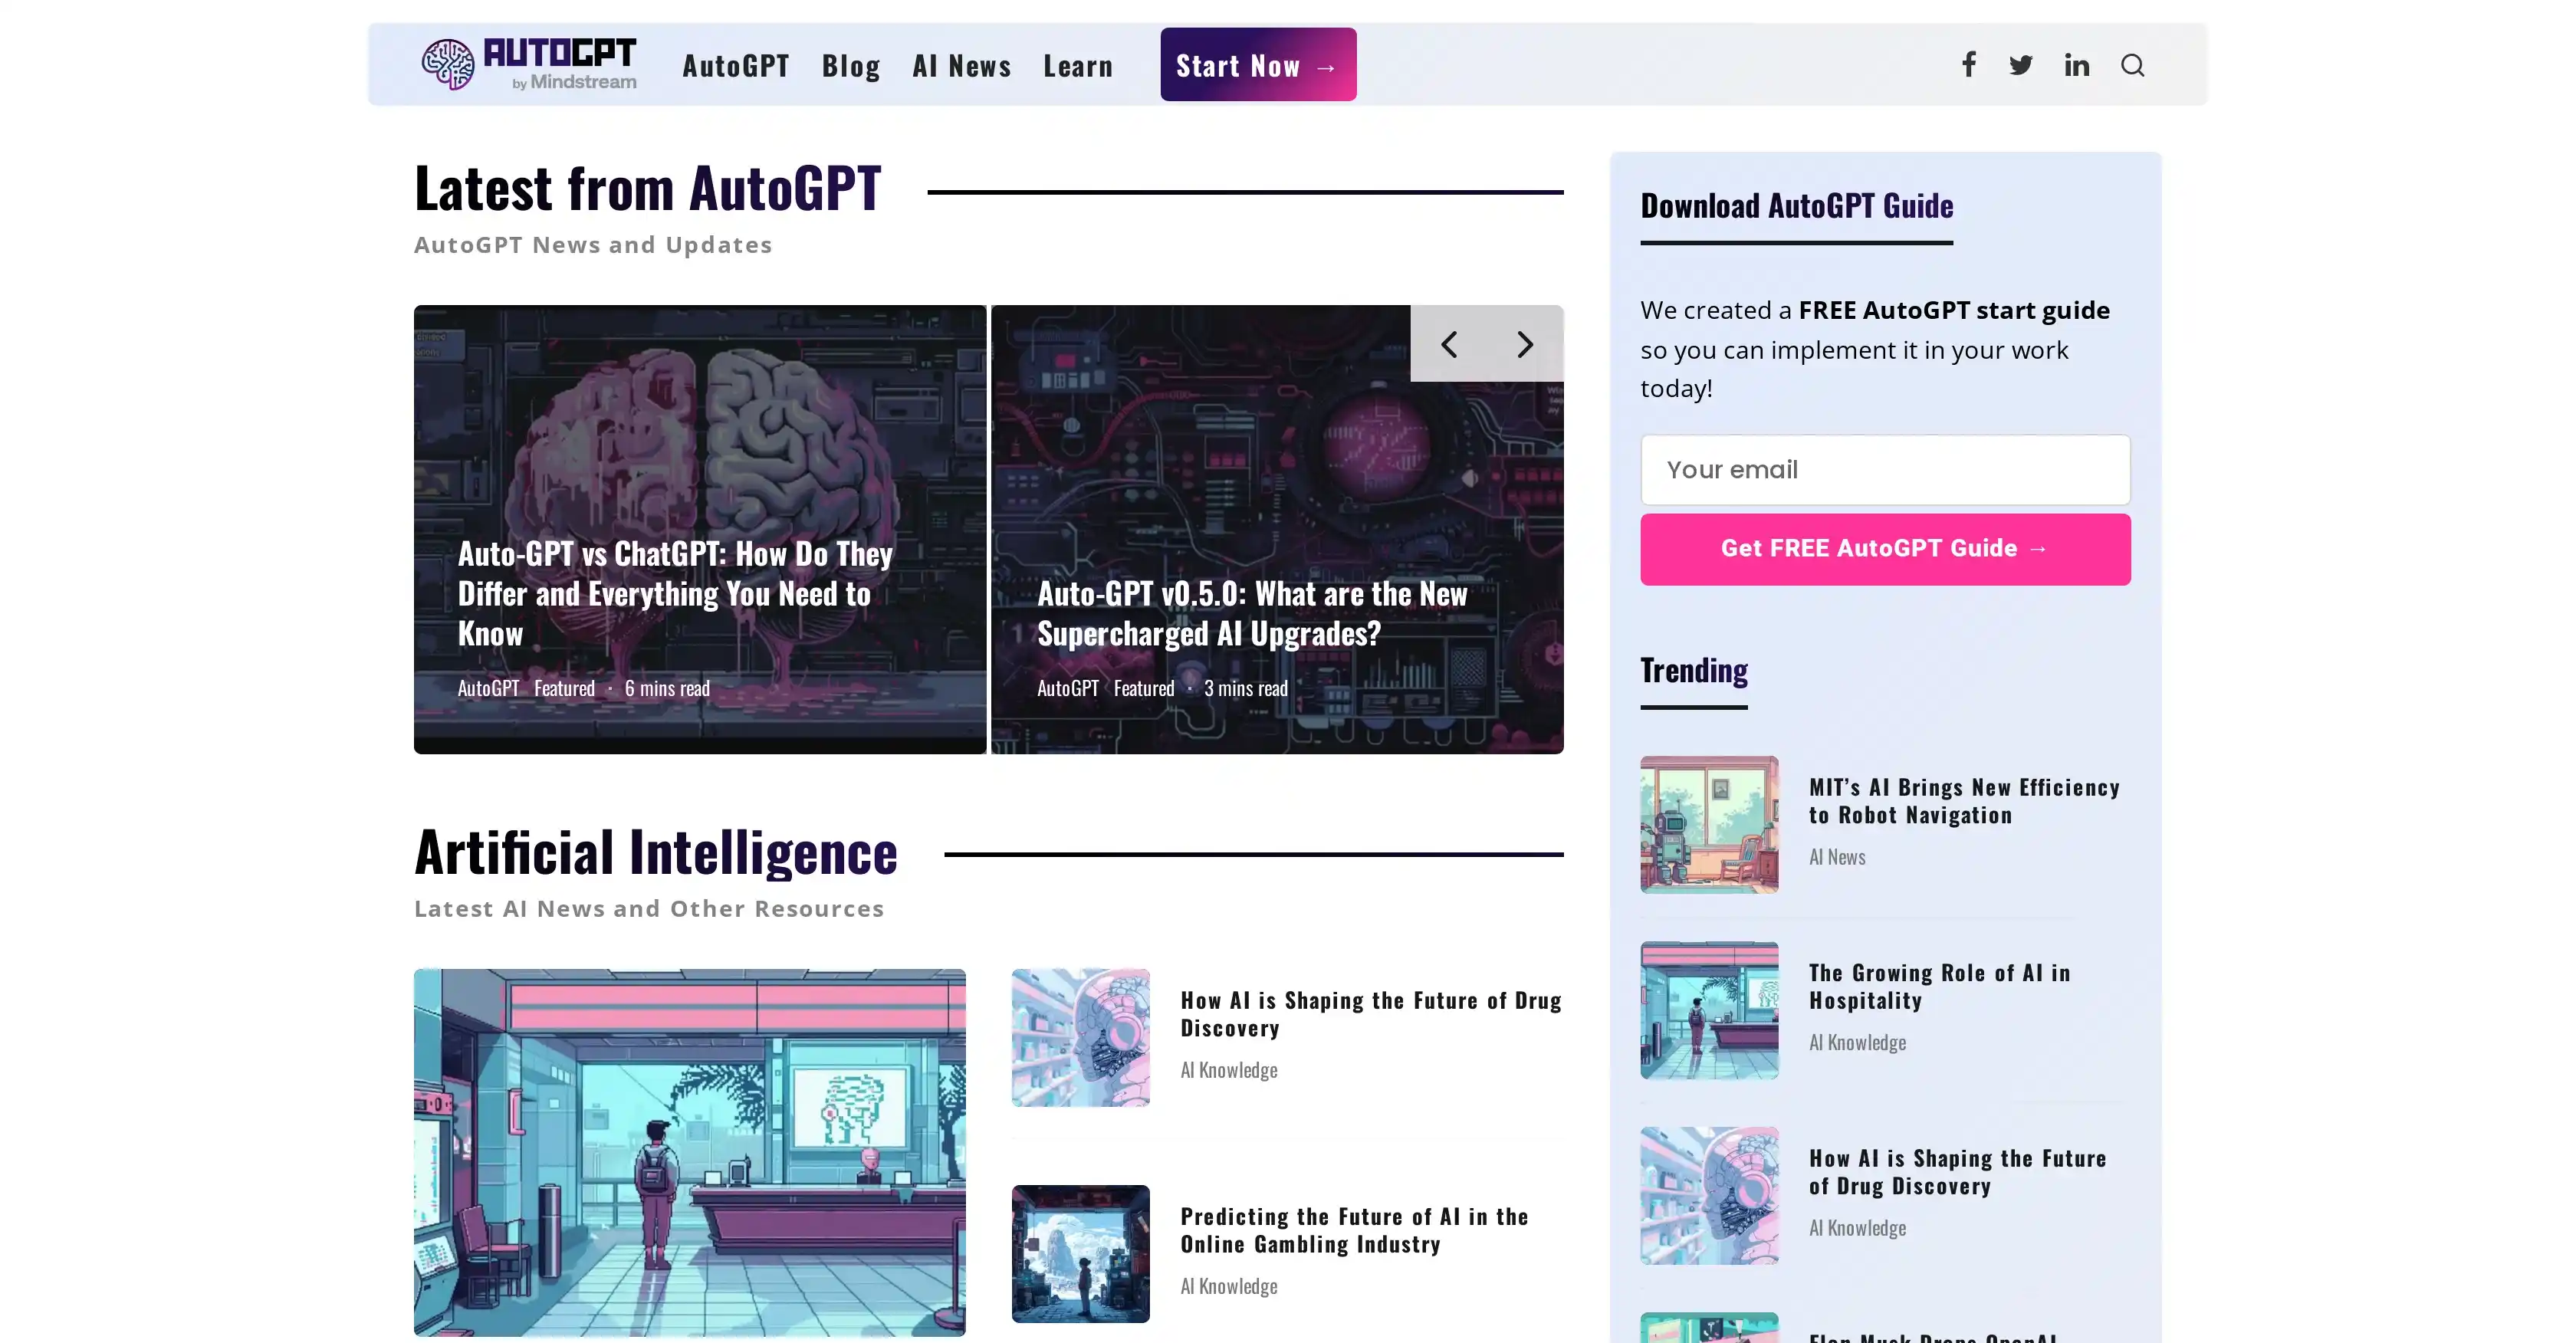Image resolution: width=2576 pixels, height=1343 pixels.
Task: Click the search magnifier icon
Action: coord(2132,65)
